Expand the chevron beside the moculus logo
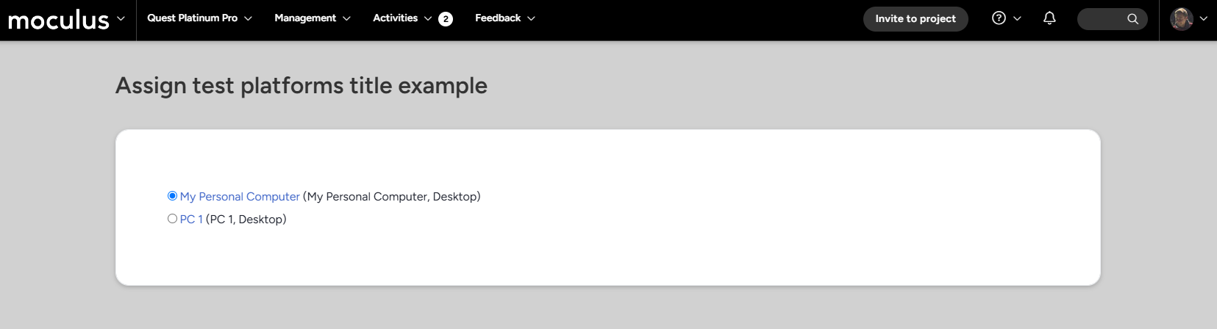The height and width of the screenshot is (329, 1217). tap(121, 19)
